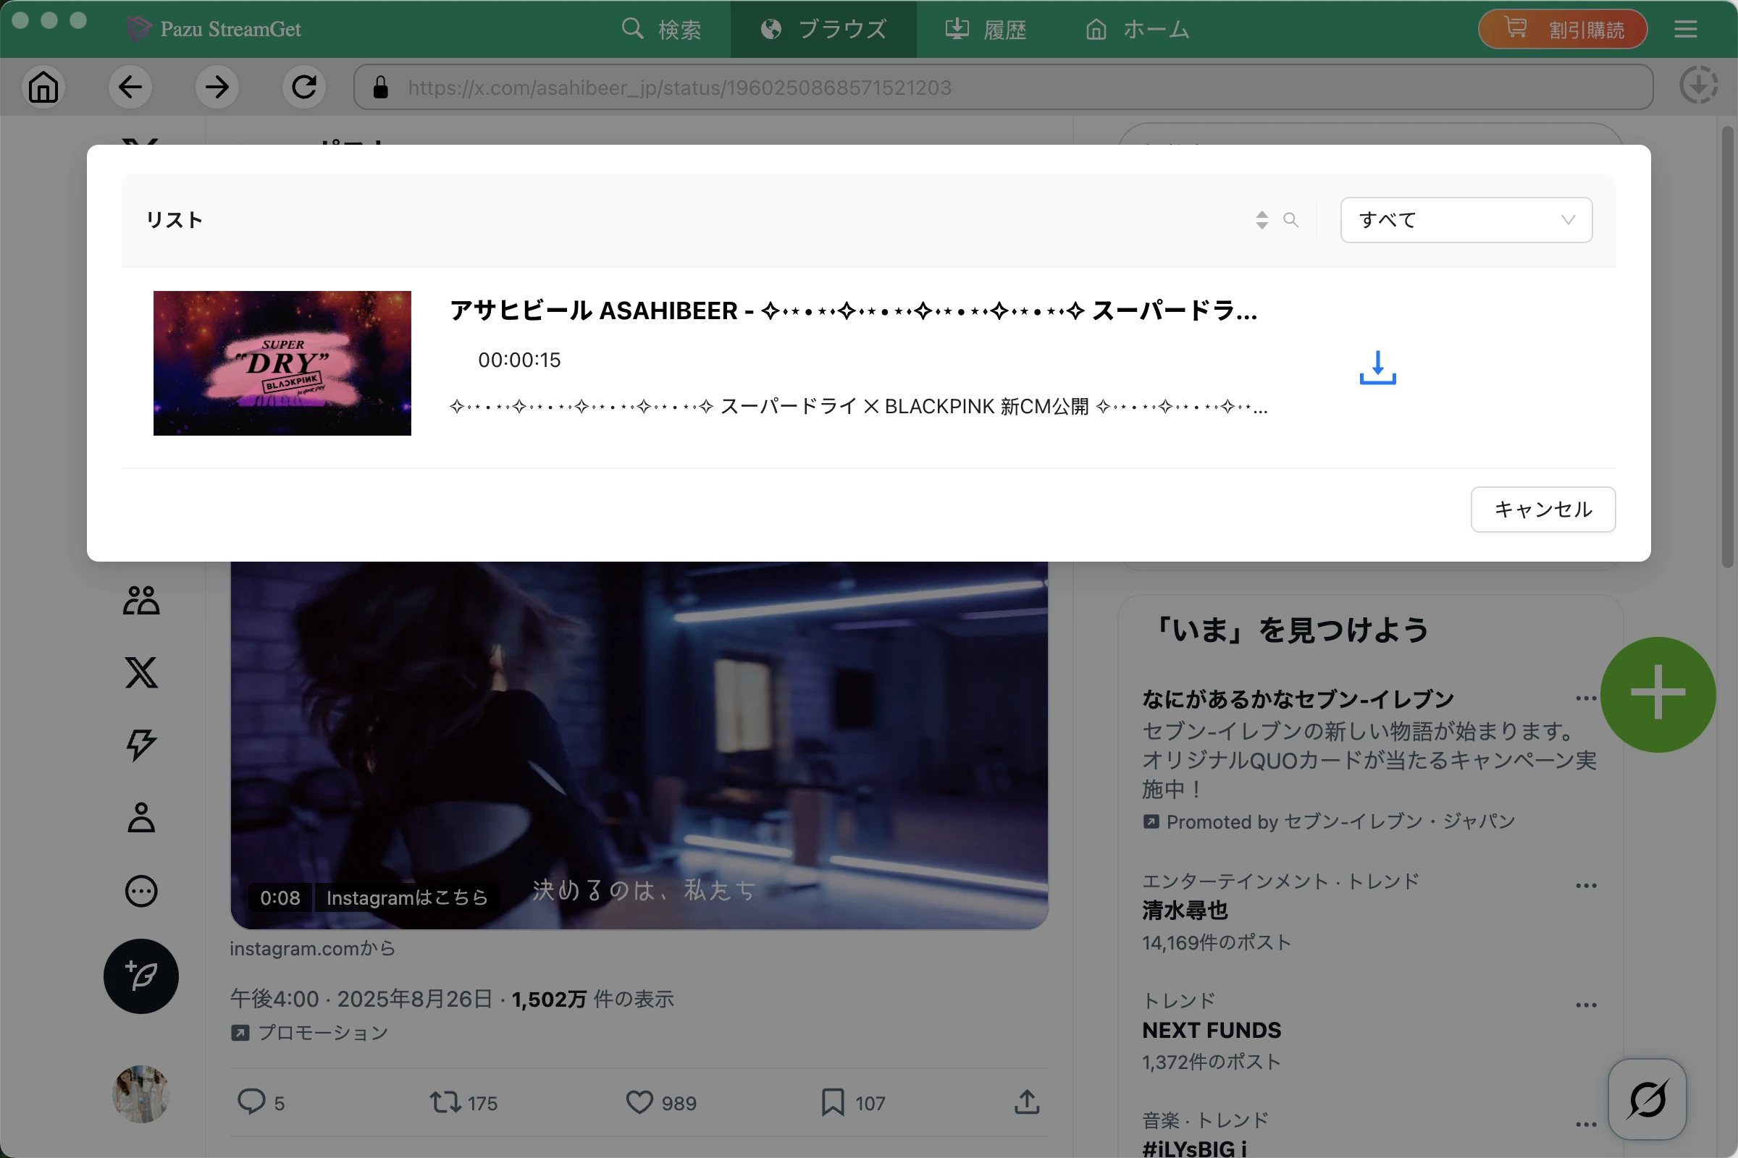Screen dimensions: 1738x1158
Task: Open options for 清水尋也 trend
Action: (x=1586, y=885)
